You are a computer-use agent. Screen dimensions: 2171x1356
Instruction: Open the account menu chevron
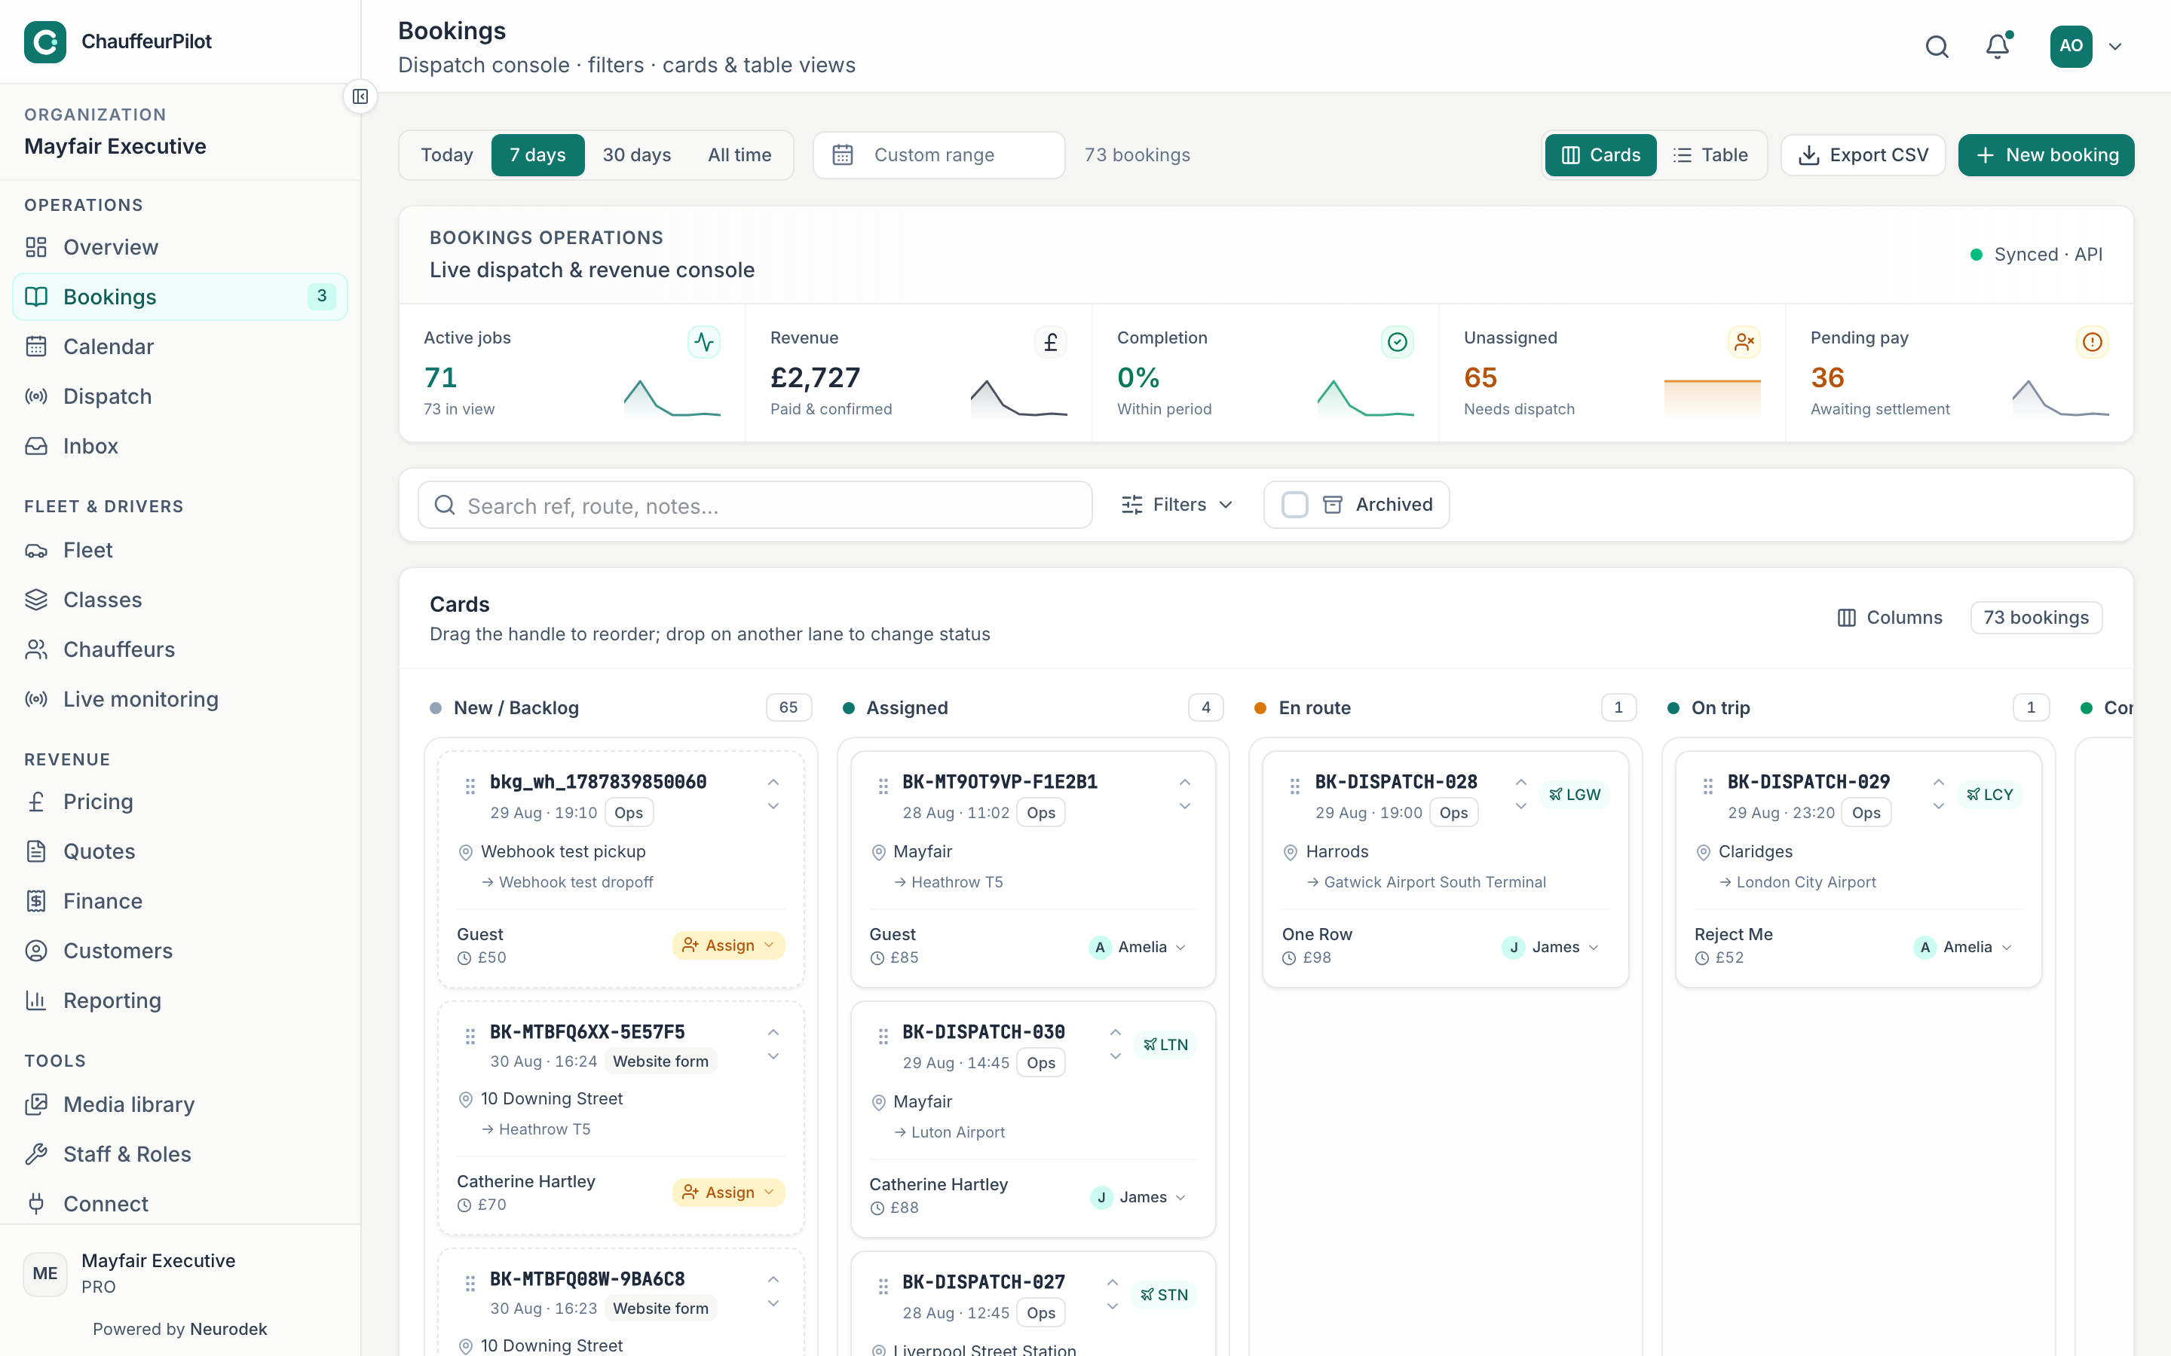(x=2115, y=47)
